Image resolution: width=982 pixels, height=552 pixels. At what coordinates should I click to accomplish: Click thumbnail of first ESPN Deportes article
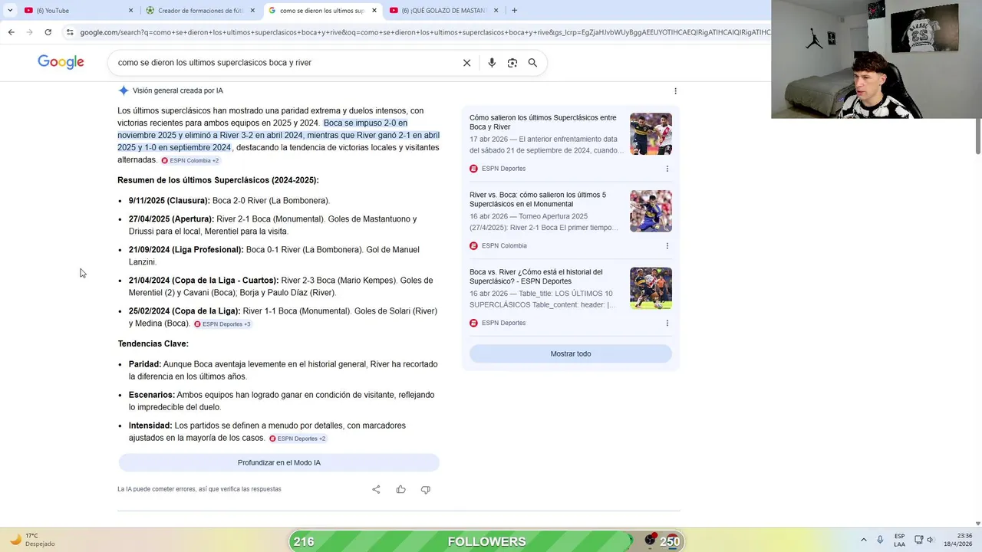point(651,134)
